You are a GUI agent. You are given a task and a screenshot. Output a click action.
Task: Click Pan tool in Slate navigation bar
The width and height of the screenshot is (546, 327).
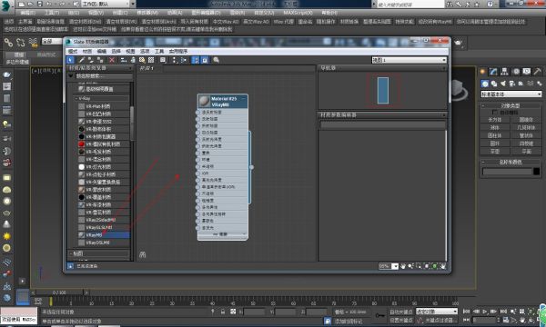pyautogui.click(x=403, y=266)
